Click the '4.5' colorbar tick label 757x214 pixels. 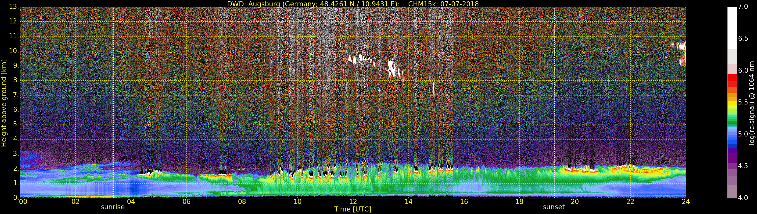tap(743, 166)
